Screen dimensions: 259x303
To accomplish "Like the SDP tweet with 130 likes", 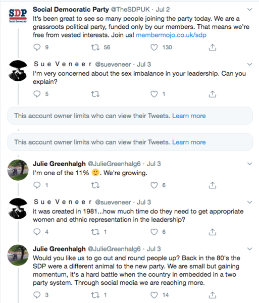I will click(154, 47).
